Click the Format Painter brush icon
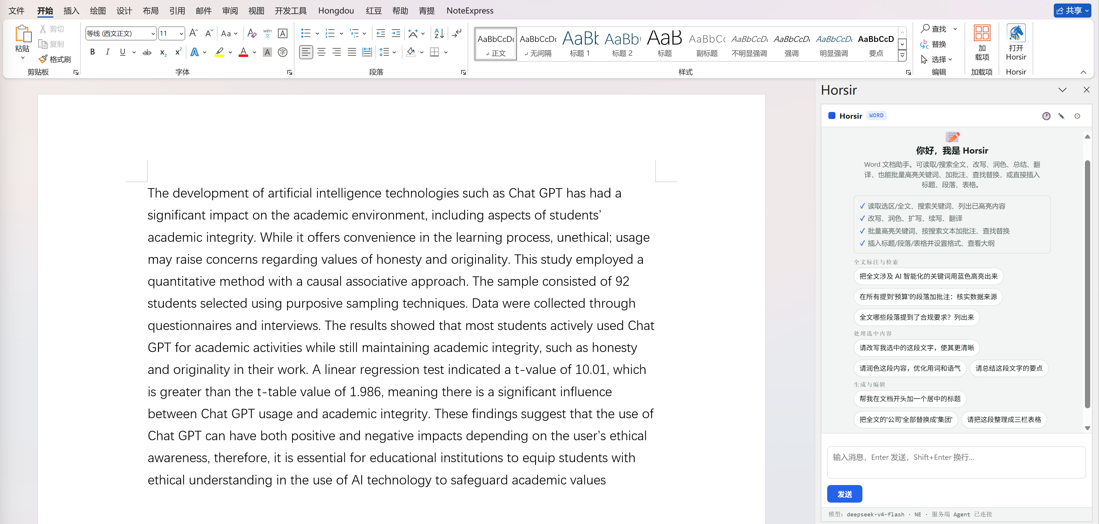The height and width of the screenshot is (524, 1099). coord(43,59)
